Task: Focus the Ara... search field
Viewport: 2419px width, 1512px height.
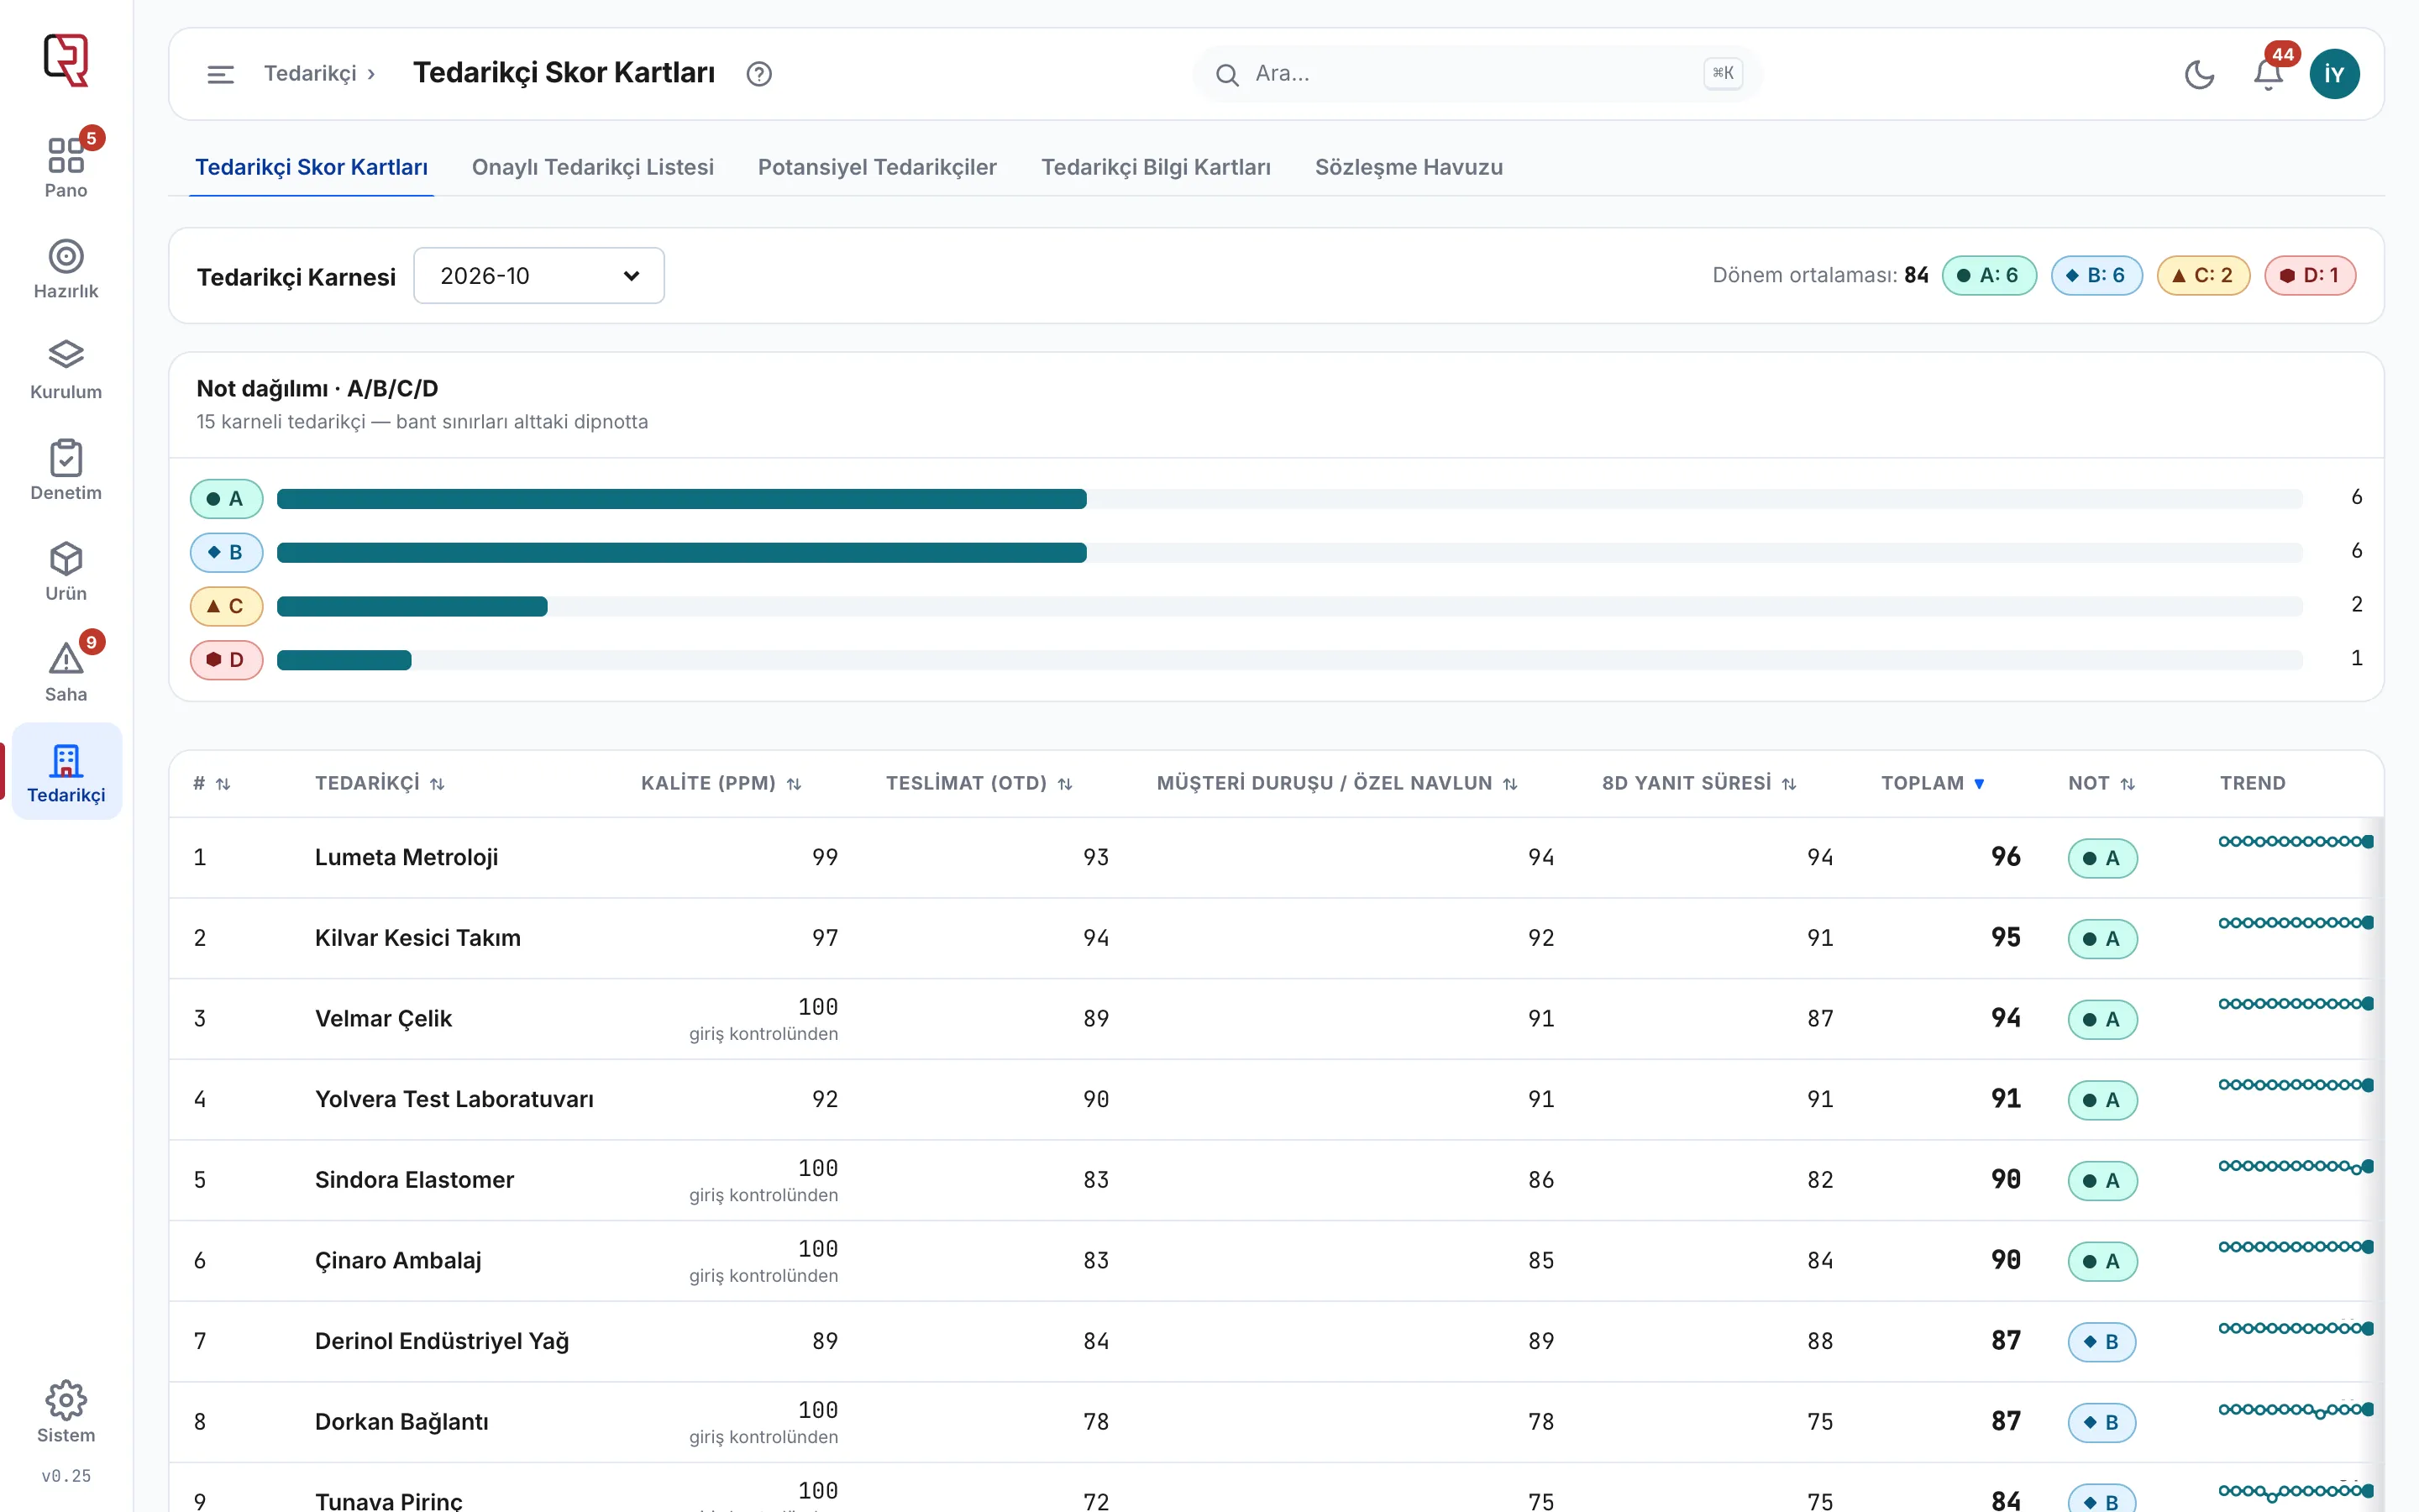Action: tap(1477, 74)
